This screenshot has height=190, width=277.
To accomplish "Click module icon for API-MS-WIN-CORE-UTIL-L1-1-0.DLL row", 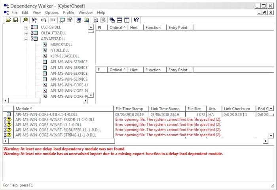I will coord(8,114).
